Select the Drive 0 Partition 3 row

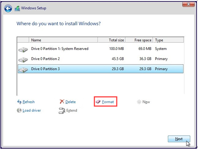click(100, 69)
